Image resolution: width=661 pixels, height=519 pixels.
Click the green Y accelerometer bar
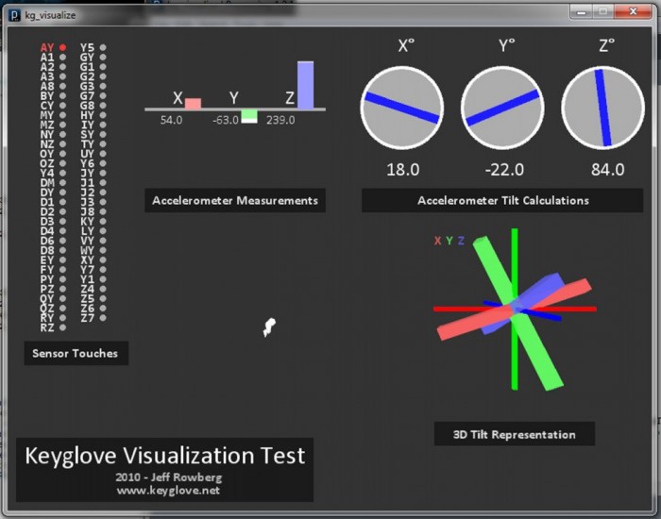tap(249, 116)
